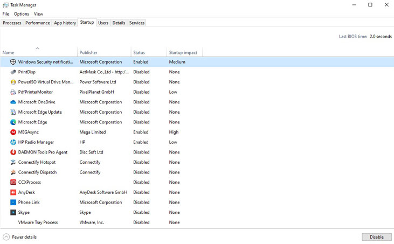Click the DAEMON Tools Pro Agent lightning icon
The image size is (394, 244).
(13, 152)
